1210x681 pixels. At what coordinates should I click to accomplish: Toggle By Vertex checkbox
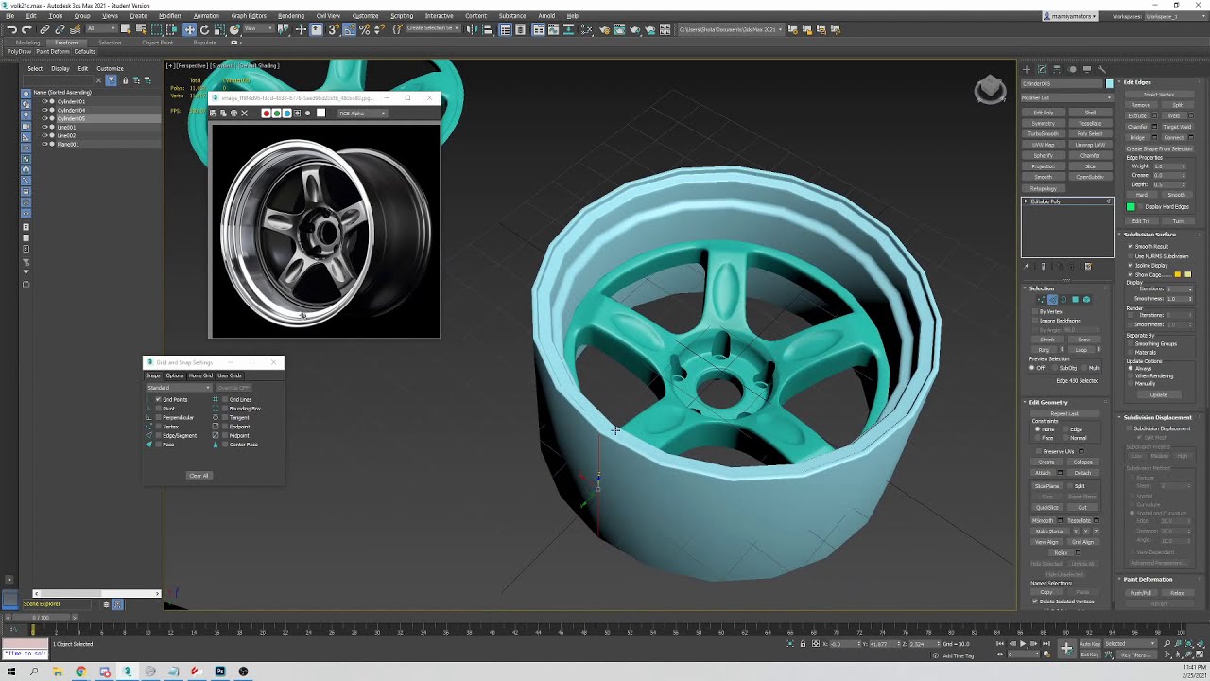tap(1035, 311)
